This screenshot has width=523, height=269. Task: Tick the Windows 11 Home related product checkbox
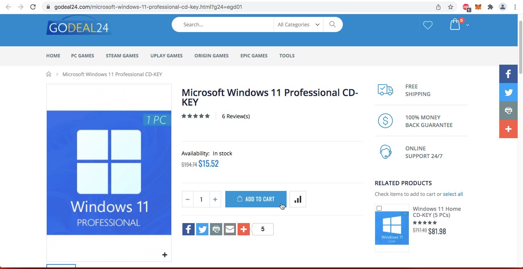pyautogui.click(x=379, y=209)
